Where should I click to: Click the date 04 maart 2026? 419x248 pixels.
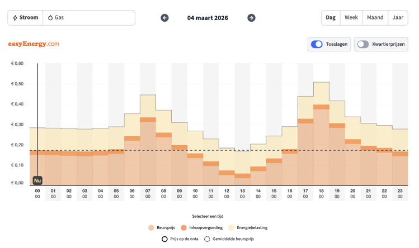click(208, 18)
